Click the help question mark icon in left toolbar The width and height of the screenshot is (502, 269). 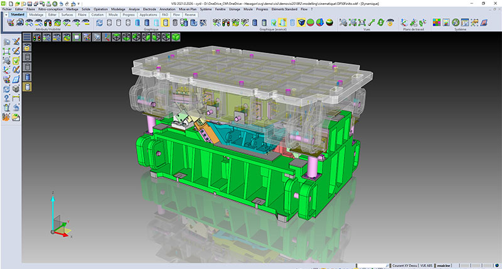coord(6,98)
